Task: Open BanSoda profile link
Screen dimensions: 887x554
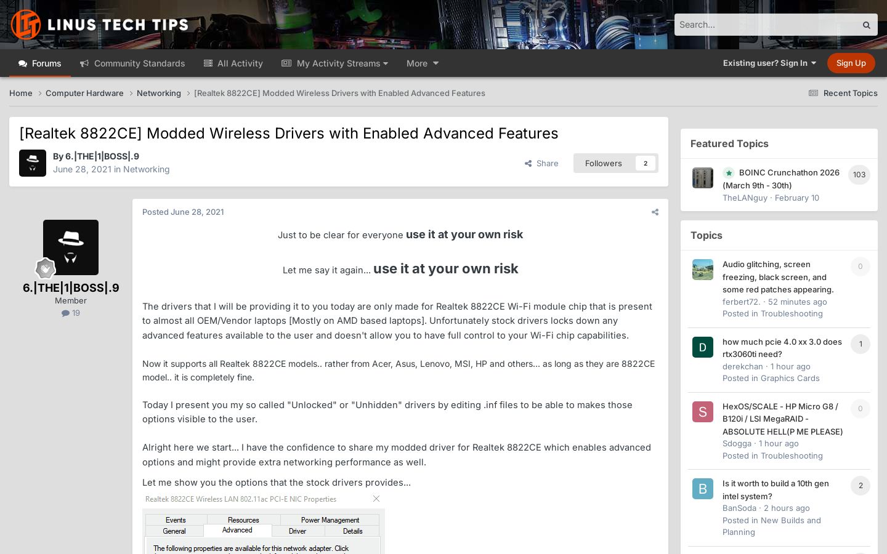Action: (739, 508)
